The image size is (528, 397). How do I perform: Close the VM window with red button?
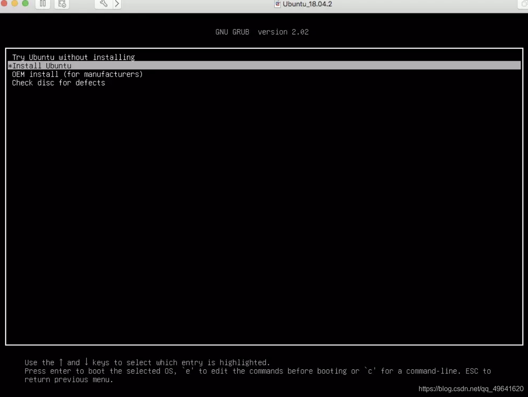point(4,3)
